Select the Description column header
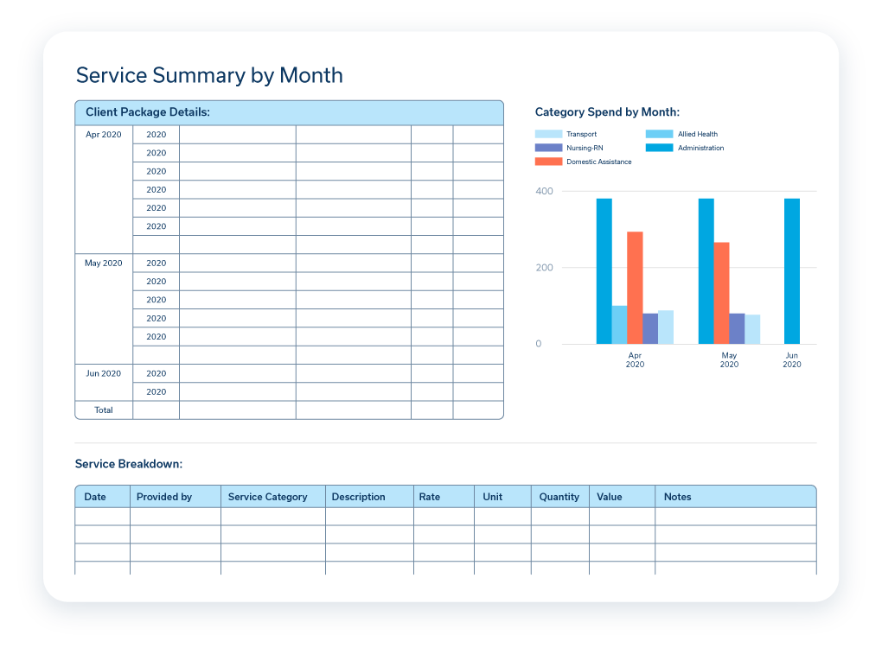This screenshot has width=882, height=648. (x=358, y=497)
